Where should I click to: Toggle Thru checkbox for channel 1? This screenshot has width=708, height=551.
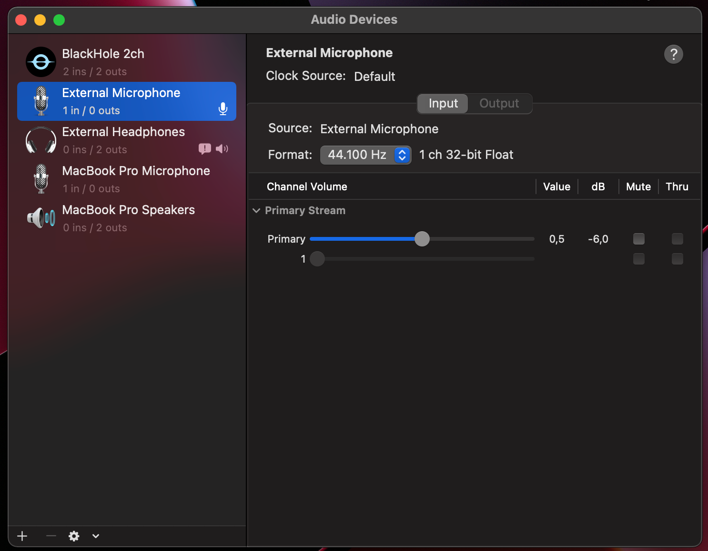[x=678, y=259]
